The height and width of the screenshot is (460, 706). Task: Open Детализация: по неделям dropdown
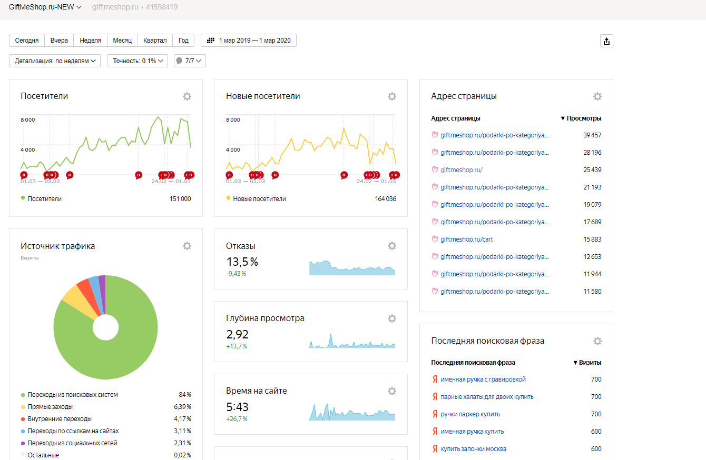[x=55, y=61]
